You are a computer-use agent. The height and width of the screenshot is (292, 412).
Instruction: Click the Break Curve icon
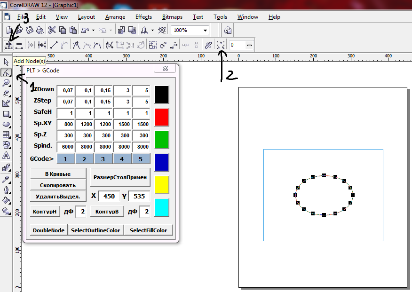pyautogui.click(x=42, y=45)
